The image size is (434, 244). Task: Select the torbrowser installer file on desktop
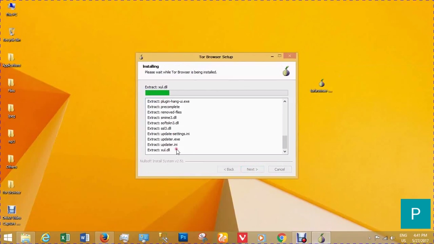point(321,86)
